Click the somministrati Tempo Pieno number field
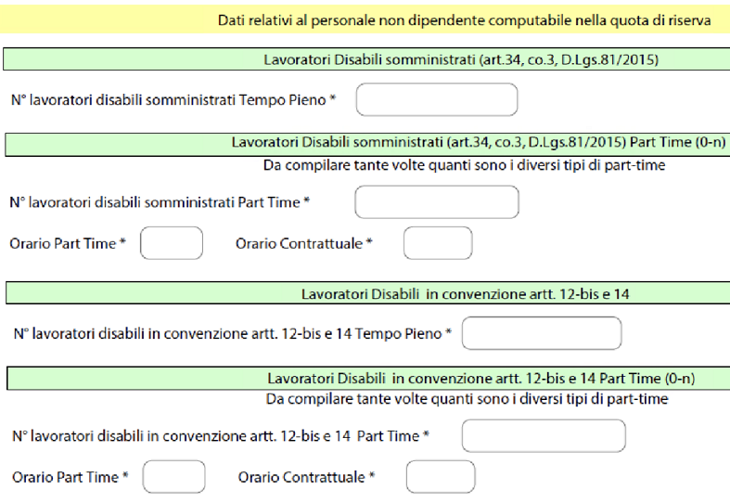Screen dimensions: 730x503 click(x=436, y=99)
